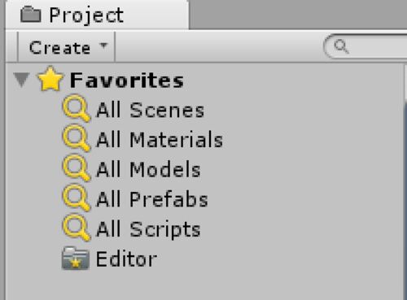The height and width of the screenshot is (300, 407).
Task: Select the Favorites label
Action: pos(127,80)
